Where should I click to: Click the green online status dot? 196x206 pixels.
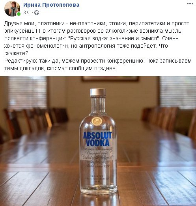(19, 14)
